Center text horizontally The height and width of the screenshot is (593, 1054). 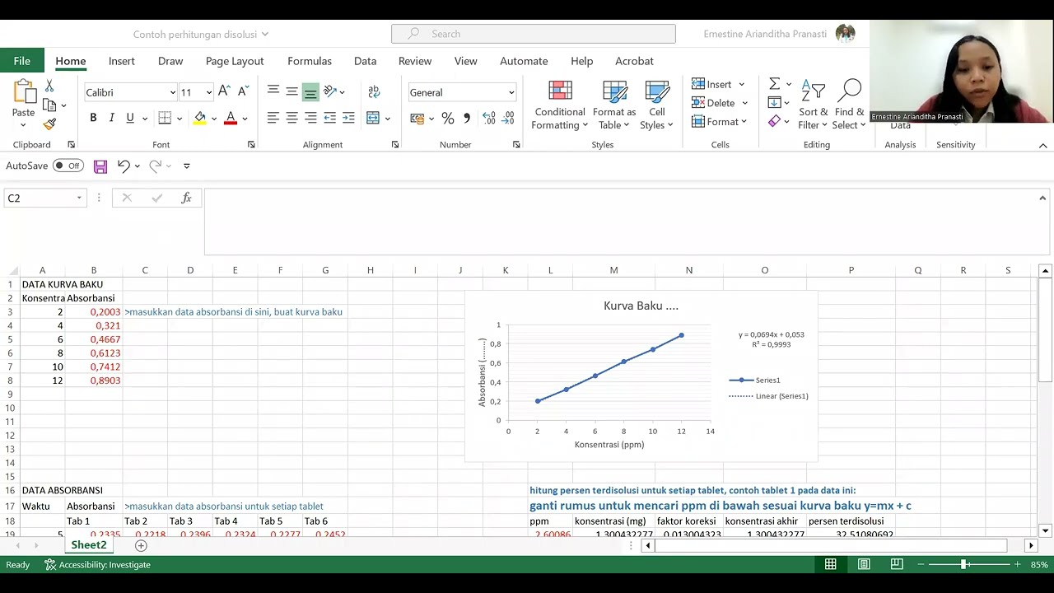pos(291,118)
